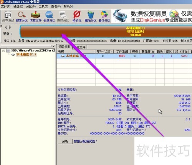
Task: Select the 本地磁盘 row in partition table
Action: (x=124, y=56)
